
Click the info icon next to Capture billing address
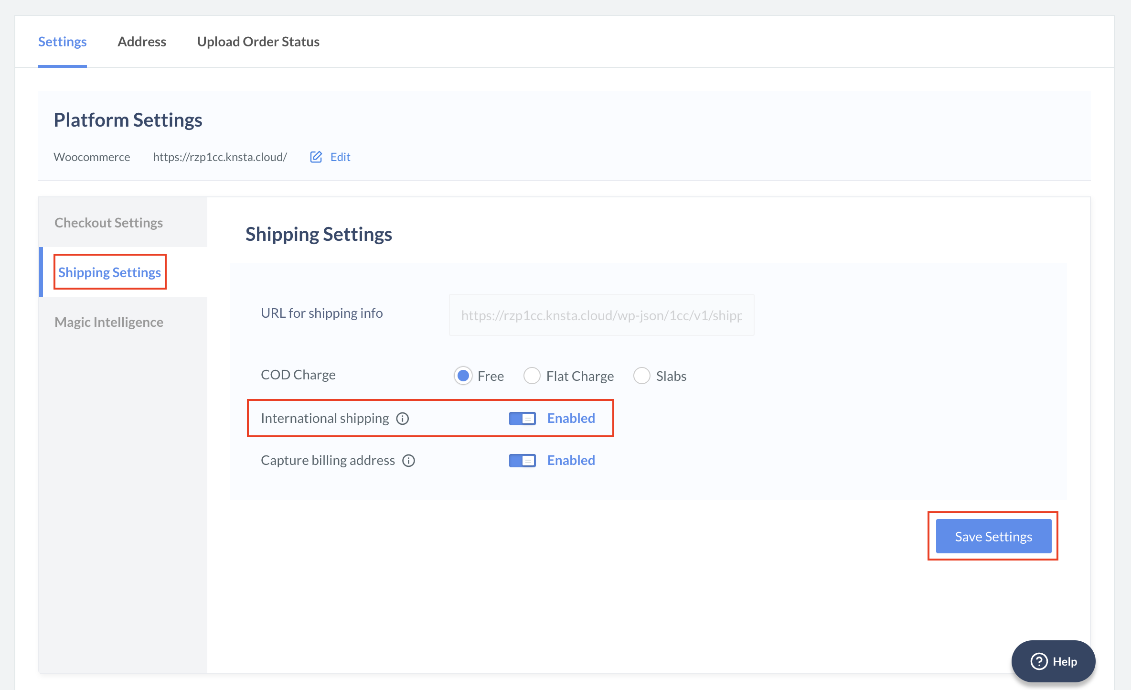click(x=412, y=461)
